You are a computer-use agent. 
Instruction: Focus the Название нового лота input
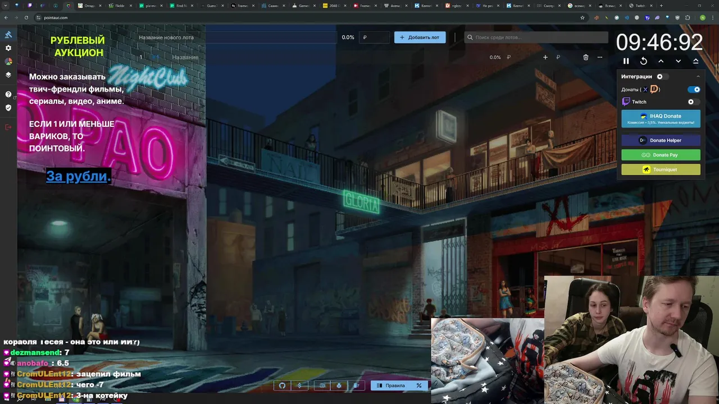[x=236, y=38]
